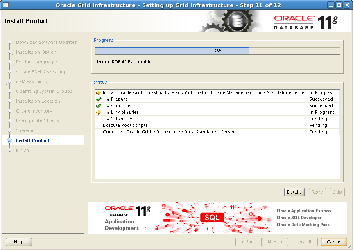Image resolution: width=353 pixels, height=250 pixels.
Task: Select the 'Execute Root Scripts' row
Action: pyautogui.click(x=217, y=125)
